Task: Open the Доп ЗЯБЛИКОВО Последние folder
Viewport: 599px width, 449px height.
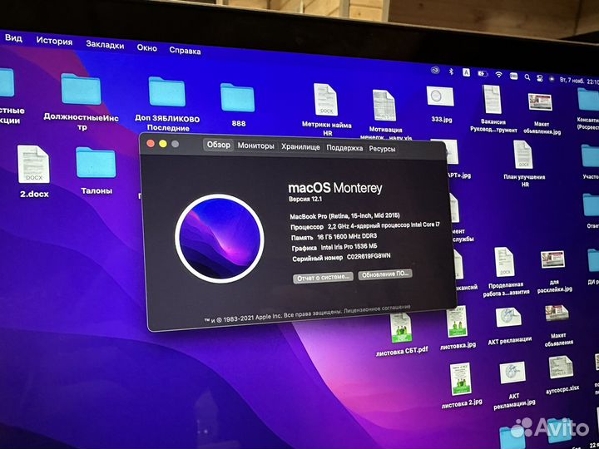Action: (167, 91)
